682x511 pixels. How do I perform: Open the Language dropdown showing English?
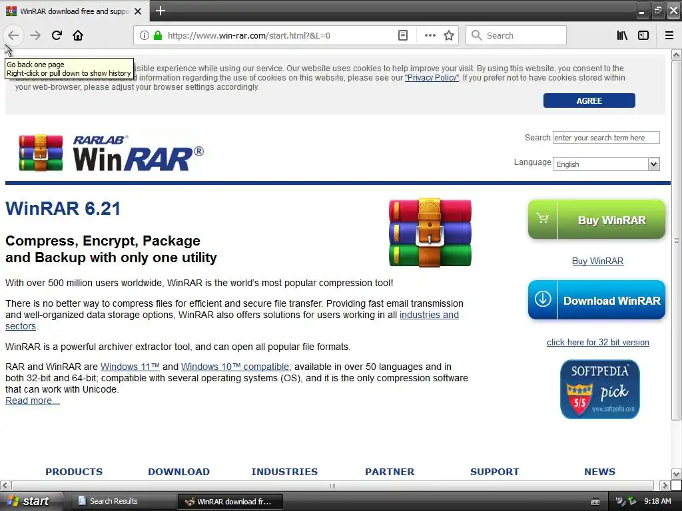pos(606,164)
